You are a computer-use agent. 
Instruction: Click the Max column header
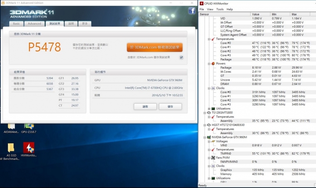[x=300, y=14]
